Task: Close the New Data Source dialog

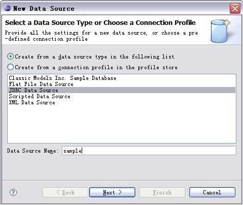Action: pyautogui.click(x=235, y=8)
